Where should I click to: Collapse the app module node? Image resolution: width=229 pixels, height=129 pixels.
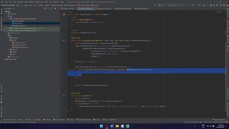[4, 11]
